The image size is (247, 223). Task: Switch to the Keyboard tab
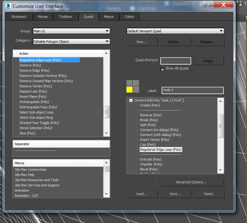(19, 17)
